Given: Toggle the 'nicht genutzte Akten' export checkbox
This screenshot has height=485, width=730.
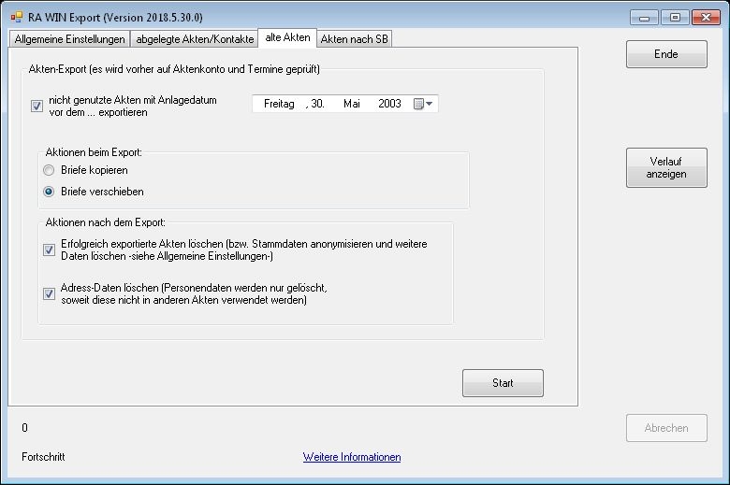Looking at the screenshot, I should (36, 106).
